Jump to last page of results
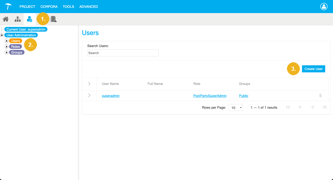The height and width of the screenshot is (180, 333). coord(324,107)
